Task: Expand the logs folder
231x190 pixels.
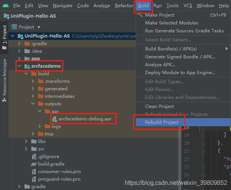Action: coord(40,126)
